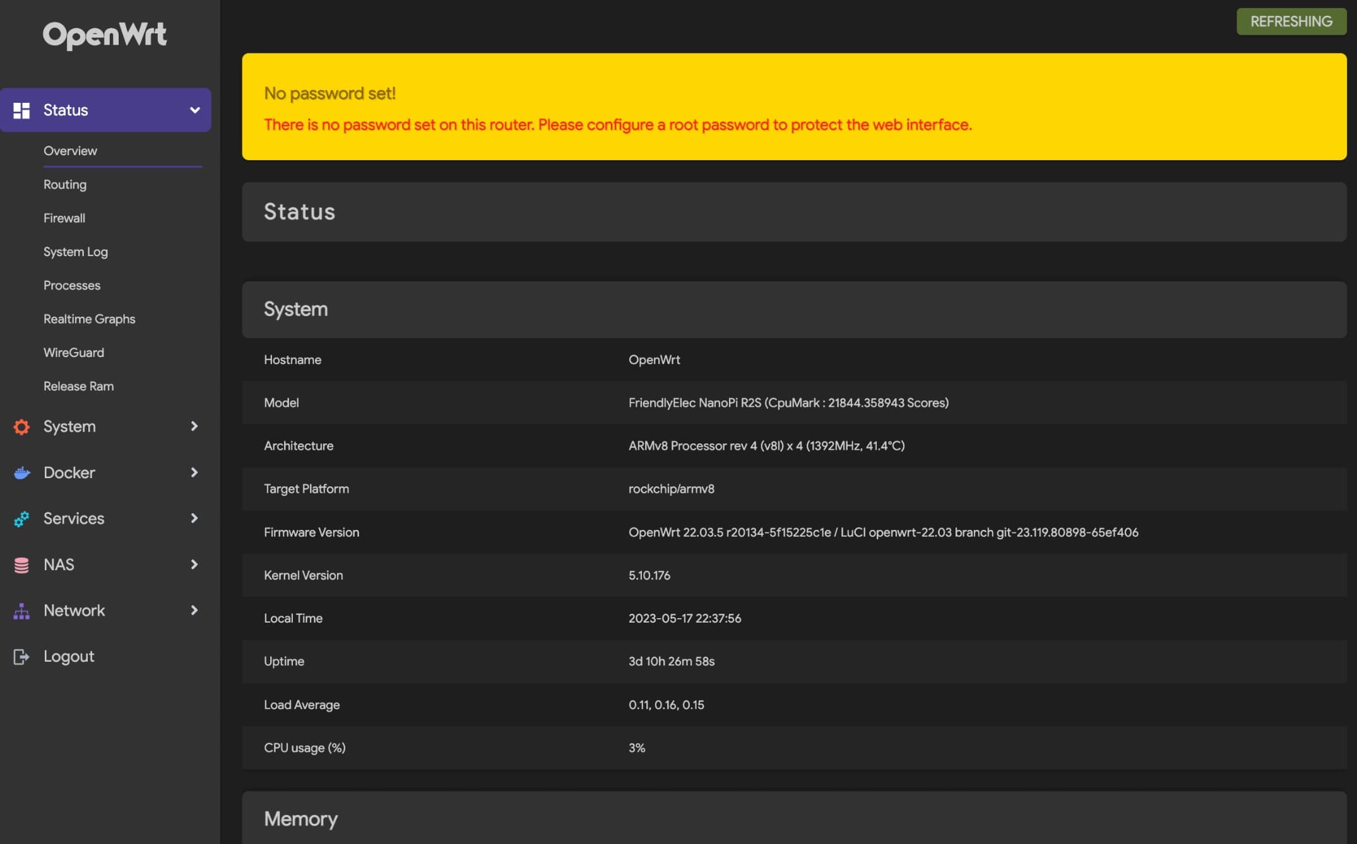This screenshot has height=844, width=1357.
Task: Expand the Network menu arrow
Action: tap(194, 611)
